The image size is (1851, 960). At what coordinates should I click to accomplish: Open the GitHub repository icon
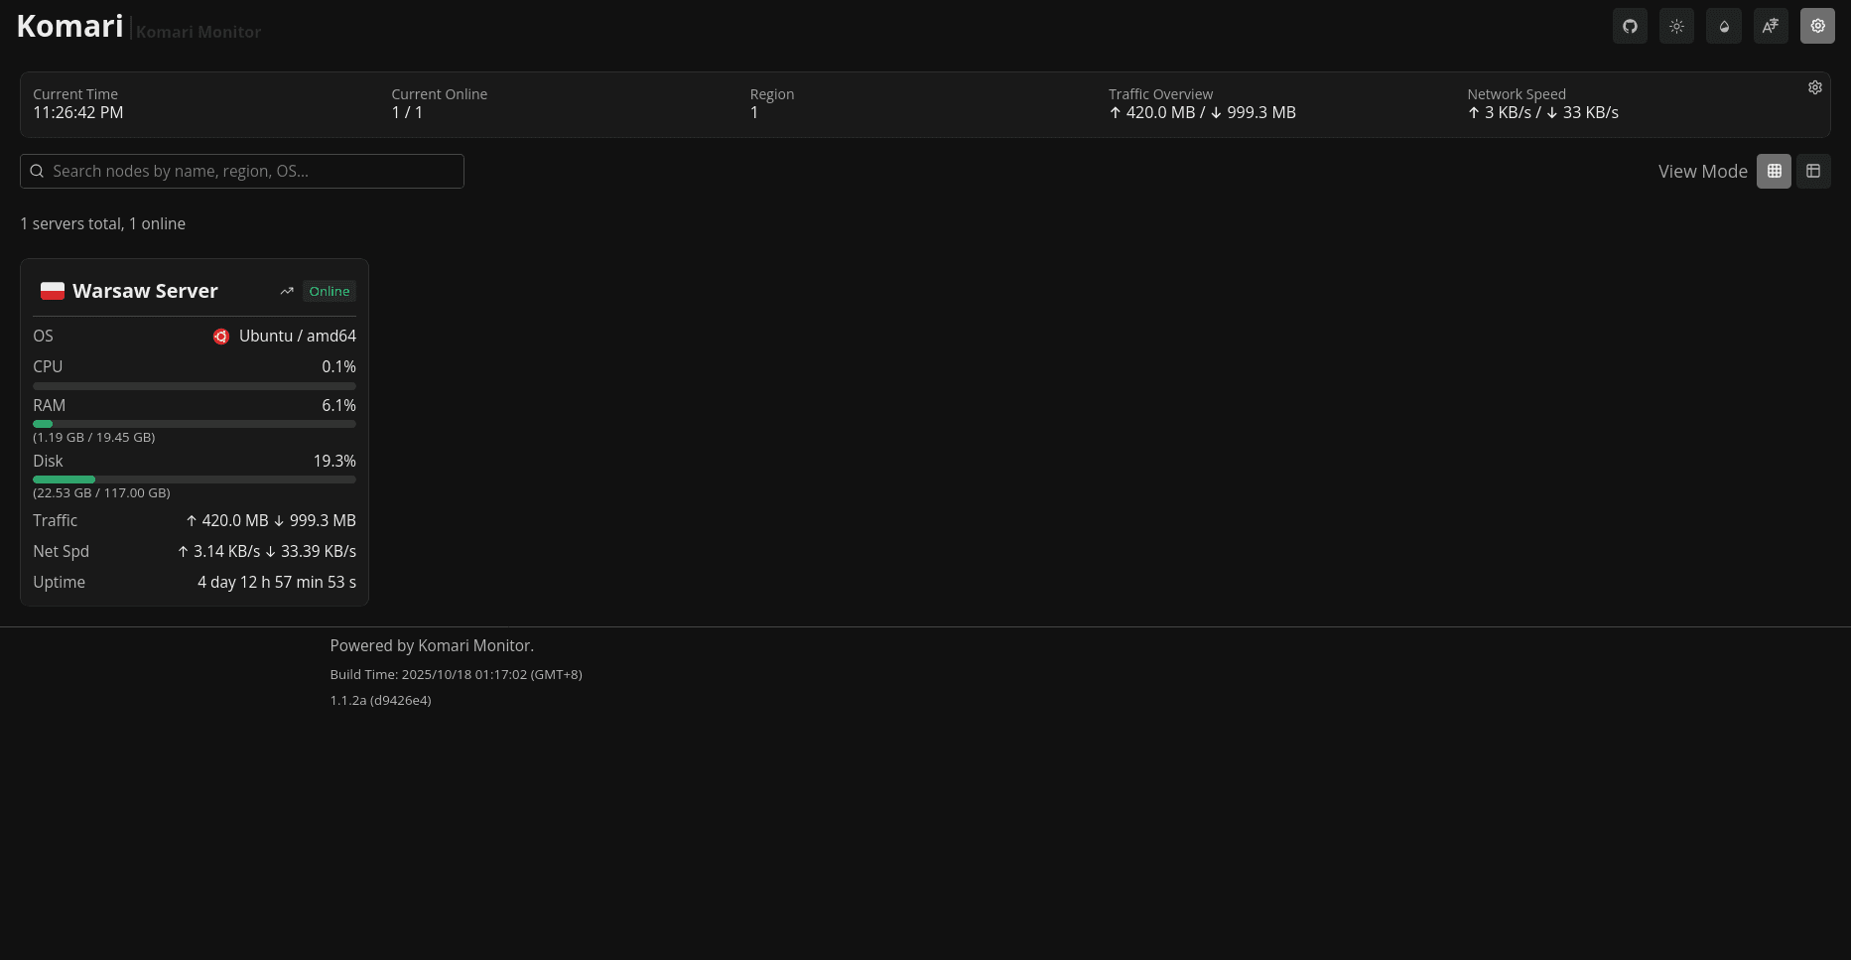(x=1630, y=27)
